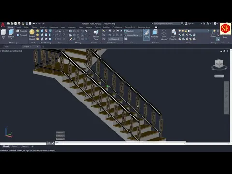
Task: Click Open file icon in Quick Access toolbar
Action: tap(12, 24)
